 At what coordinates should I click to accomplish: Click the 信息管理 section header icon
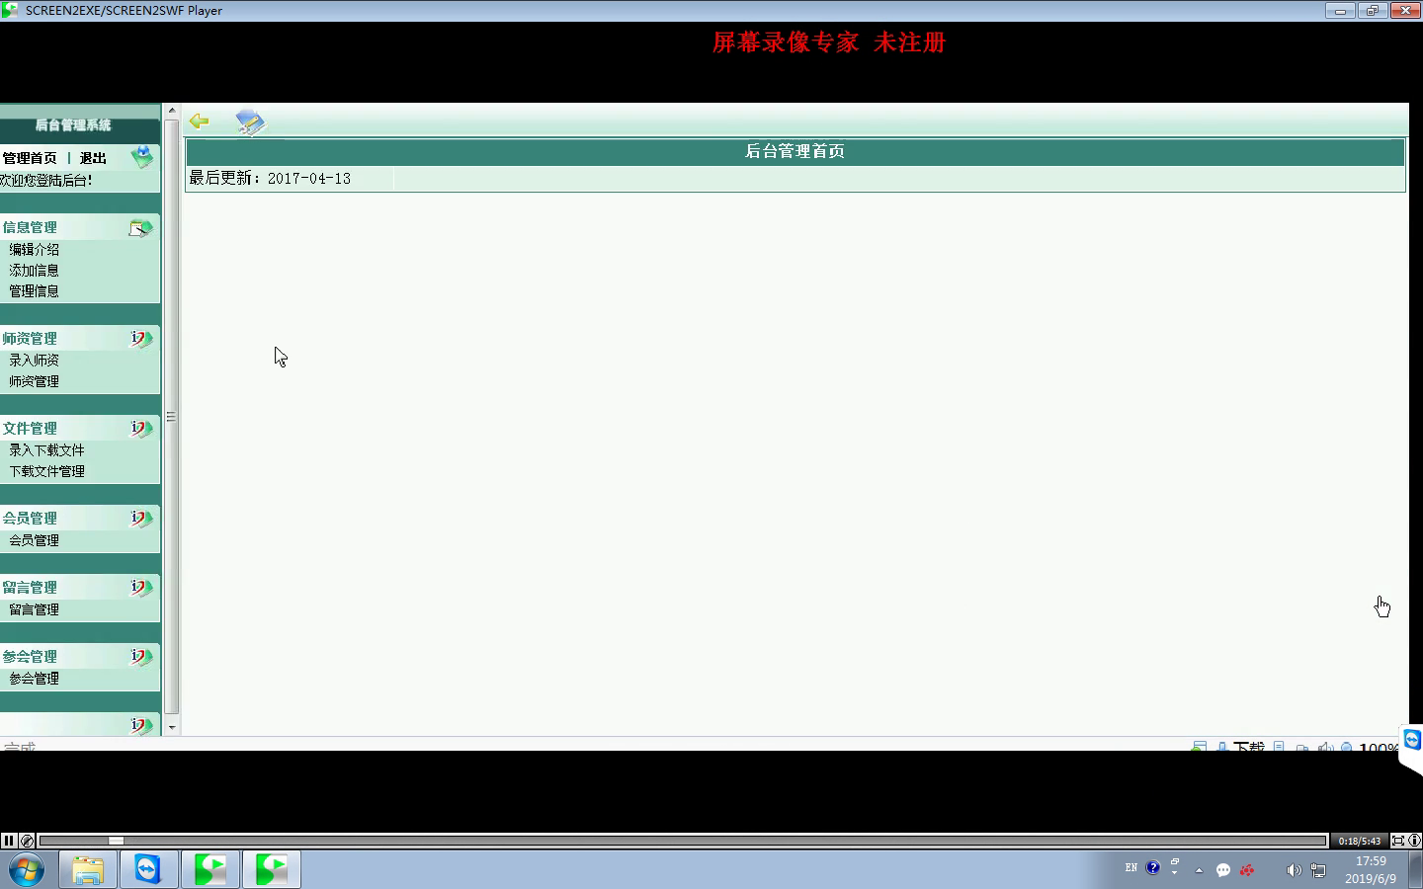[x=140, y=228]
